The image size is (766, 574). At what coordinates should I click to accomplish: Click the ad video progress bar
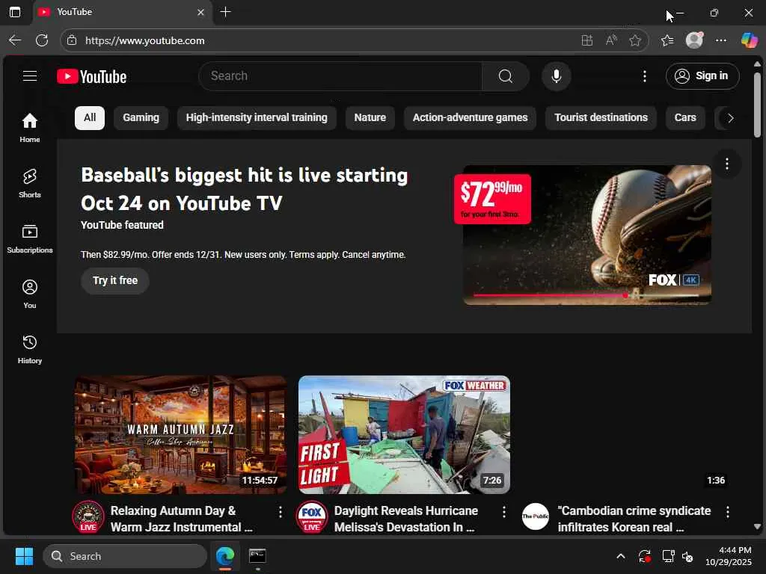tap(586, 295)
